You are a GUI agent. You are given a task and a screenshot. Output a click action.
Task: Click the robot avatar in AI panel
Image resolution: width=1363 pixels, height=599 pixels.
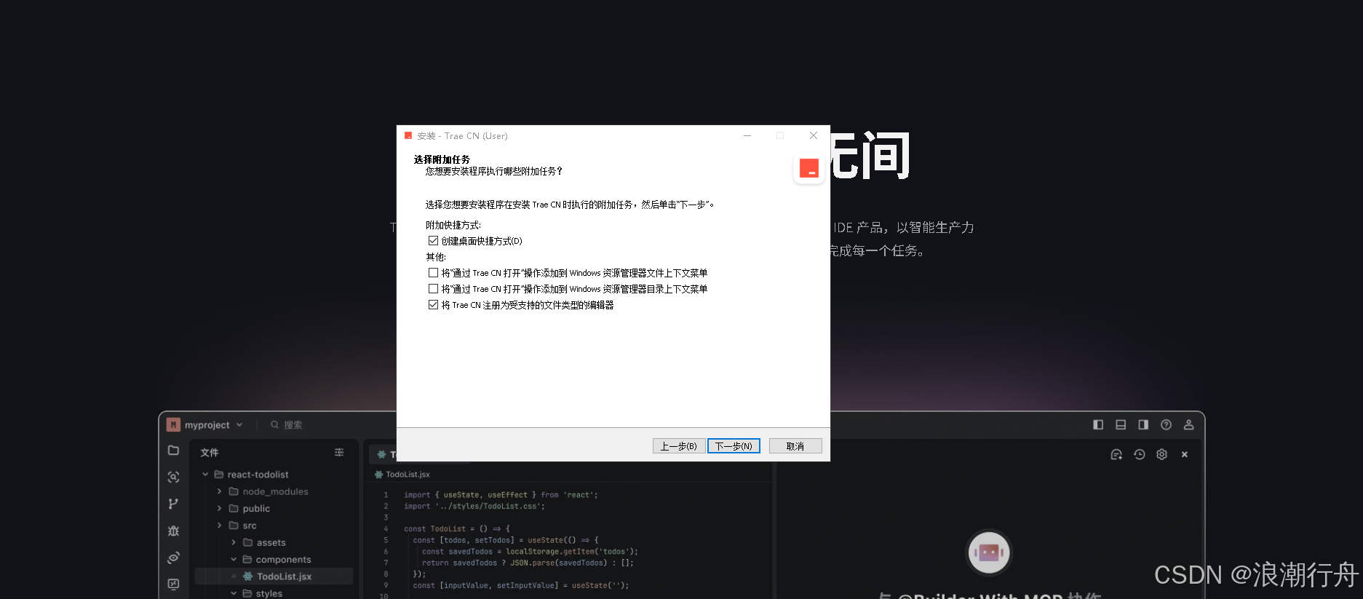pyautogui.click(x=989, y=552)
